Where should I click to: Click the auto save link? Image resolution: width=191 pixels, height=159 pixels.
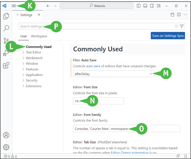click(93, 66)
